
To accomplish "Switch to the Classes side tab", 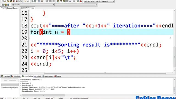I will 9,8.
